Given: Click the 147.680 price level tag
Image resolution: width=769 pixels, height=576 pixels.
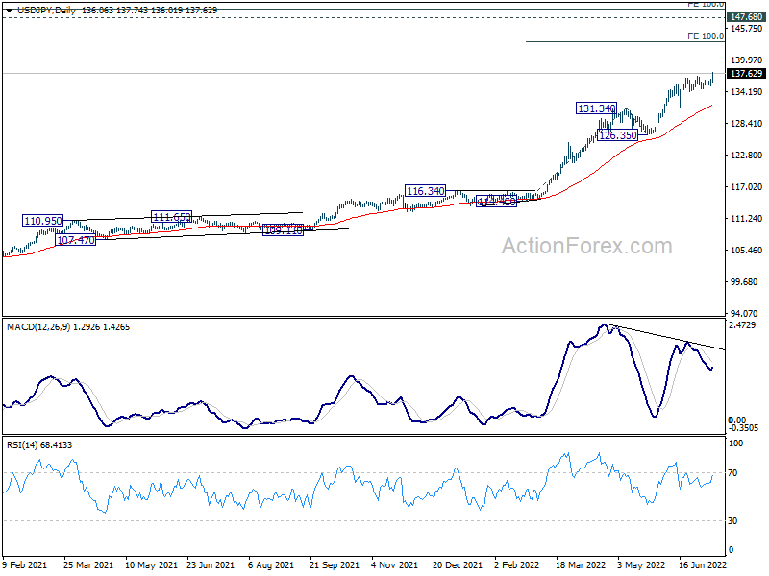Looking at the screenshot, I should [746, 17].
